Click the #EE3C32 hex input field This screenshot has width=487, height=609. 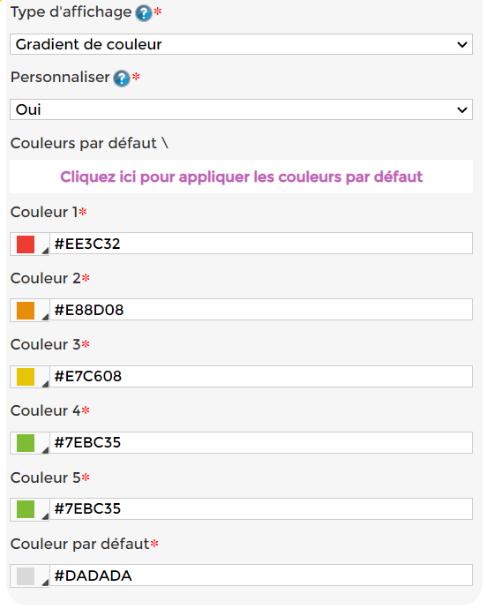pos(261,244)
